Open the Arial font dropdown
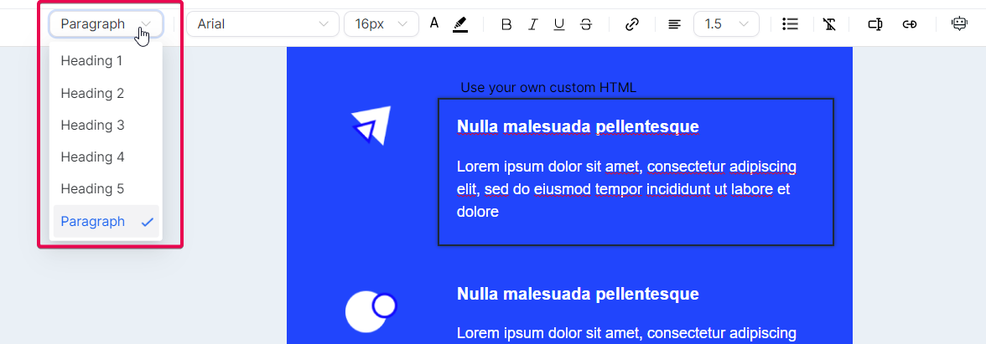Viewport: 986px width, 344px height. tap(262, 24)
